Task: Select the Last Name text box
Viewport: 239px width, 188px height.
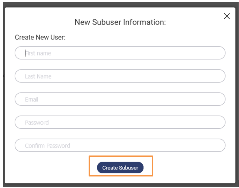Action: [x=120, y=76]
